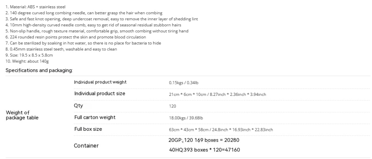Click the Size 19.5 x 8.5 line
372x159 pixels.
click(x=29, y=55)
